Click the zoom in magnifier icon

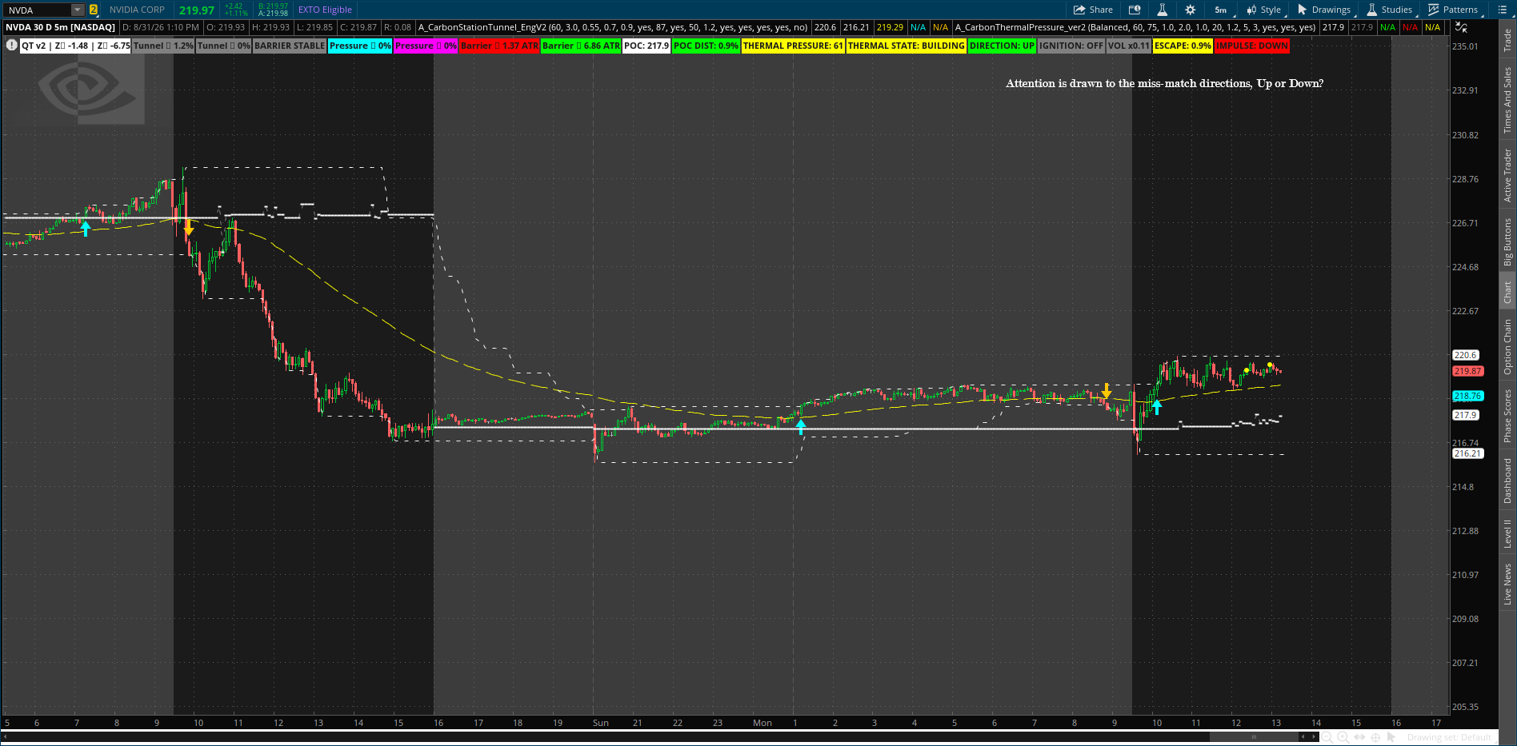(1343, 737)
